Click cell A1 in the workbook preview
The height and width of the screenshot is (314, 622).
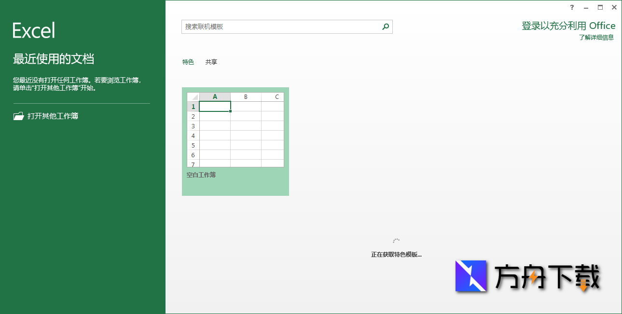coord(215,106)
